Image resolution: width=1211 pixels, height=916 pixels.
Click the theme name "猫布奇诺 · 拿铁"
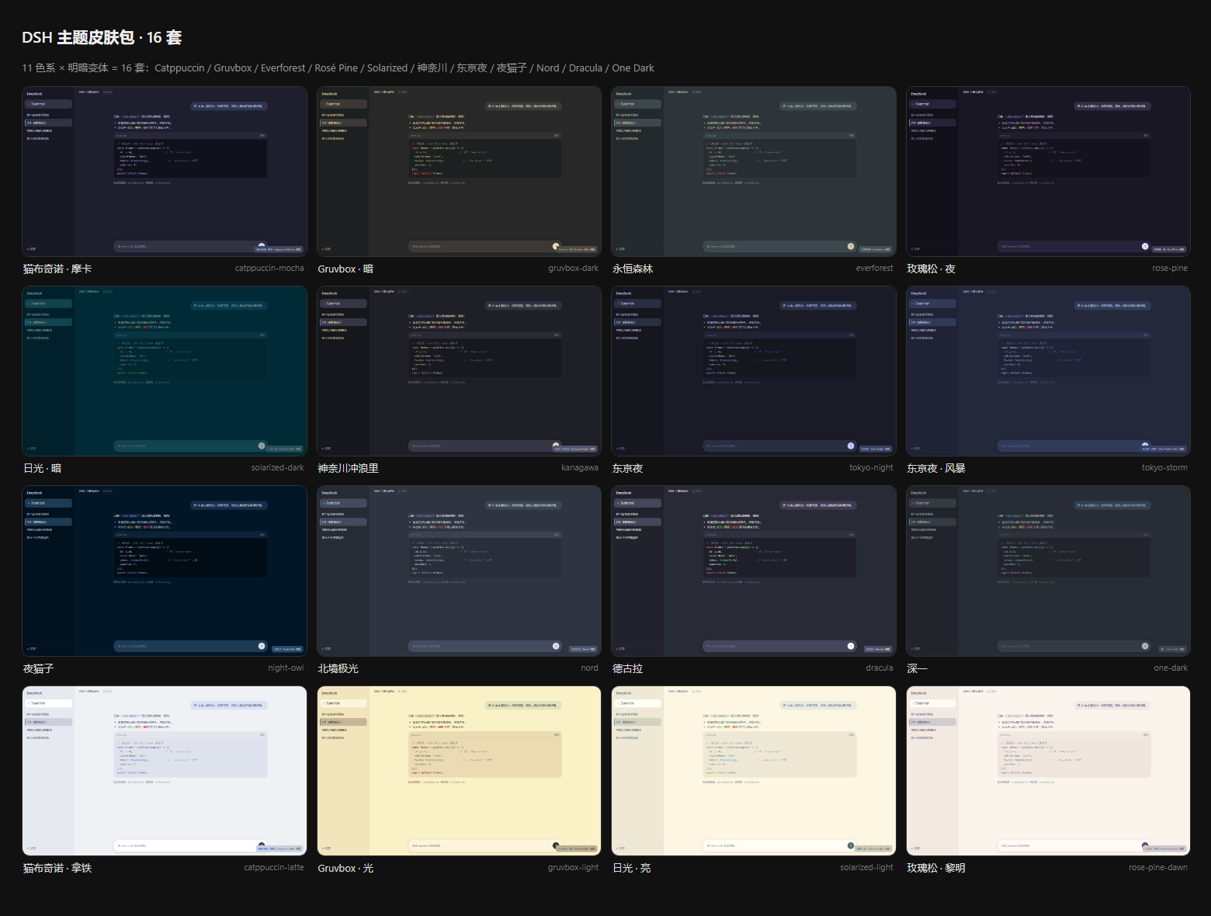[57, 868]
